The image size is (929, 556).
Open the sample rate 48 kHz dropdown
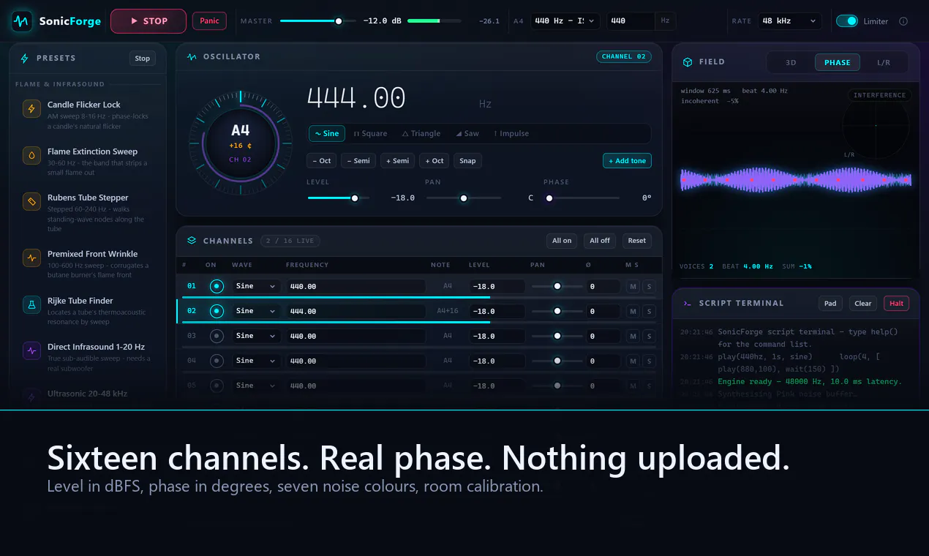(790, 21)
